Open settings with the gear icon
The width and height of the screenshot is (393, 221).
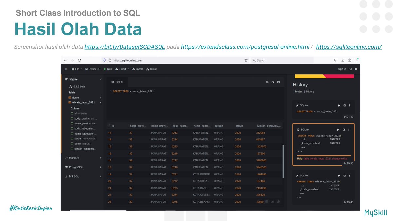pyautogui.click(x=356, y=69)
